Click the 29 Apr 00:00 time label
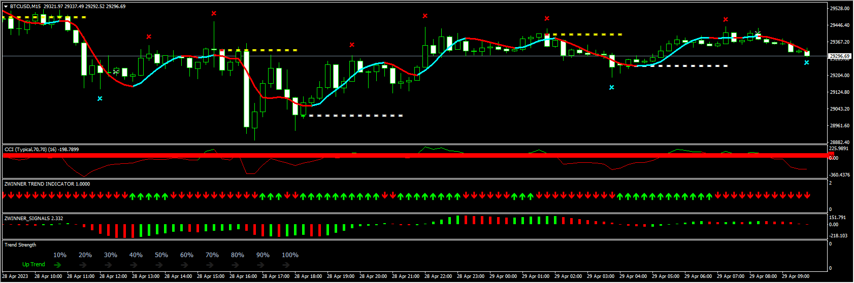Image resolution: width=854 pixels, height=283 pixels. (503, 276)
